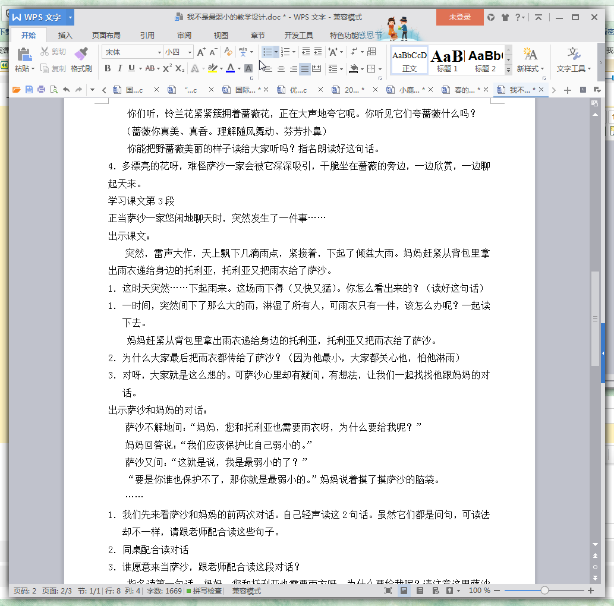The height and width of the screenshot is (606, 614).
Task: Decrease font size with the A- icon
Action: (x=213, y=52)
